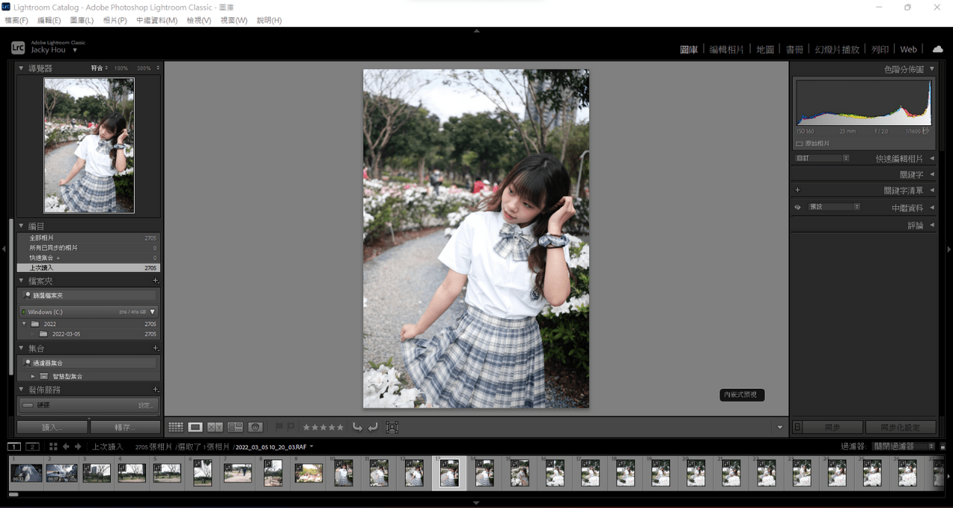Click the add keyword plus icon
The width and height of the screenshot is (953, 508).
(x=797, y=190)
